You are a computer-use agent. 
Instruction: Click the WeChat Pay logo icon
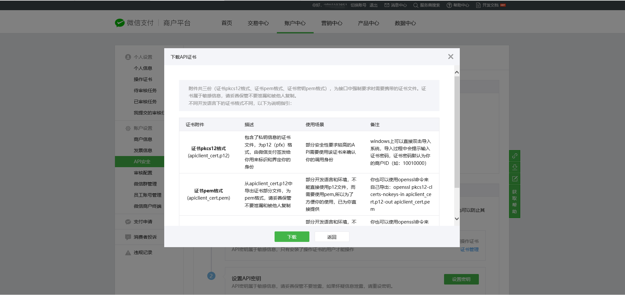click(120, 23)
